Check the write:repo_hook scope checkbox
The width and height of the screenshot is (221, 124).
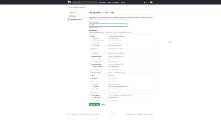93,66
